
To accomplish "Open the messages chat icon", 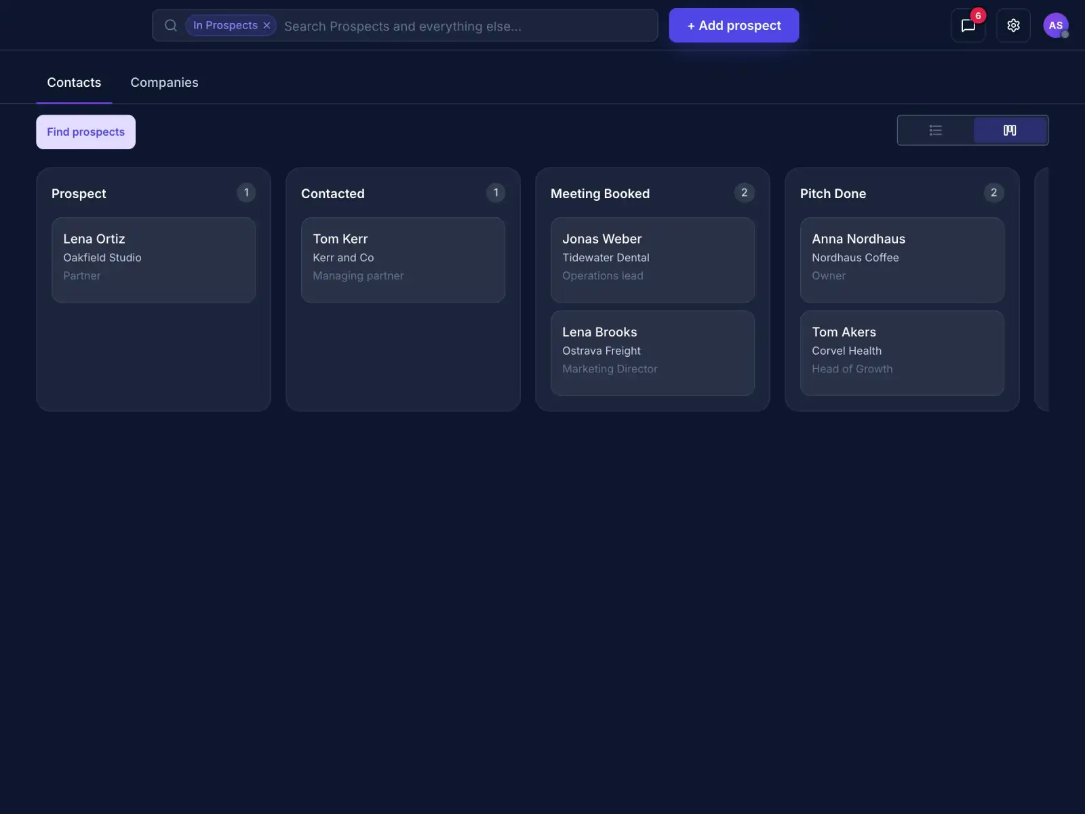I will tap(968, 26).
